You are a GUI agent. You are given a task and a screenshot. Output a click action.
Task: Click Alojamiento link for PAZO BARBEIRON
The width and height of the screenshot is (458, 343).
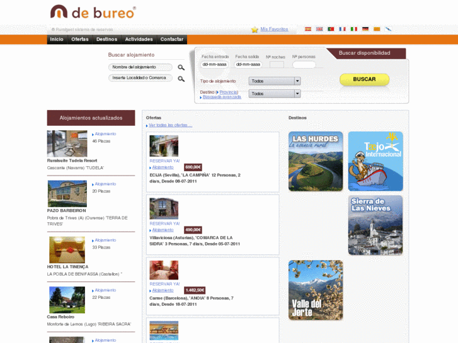coord(105,184)
